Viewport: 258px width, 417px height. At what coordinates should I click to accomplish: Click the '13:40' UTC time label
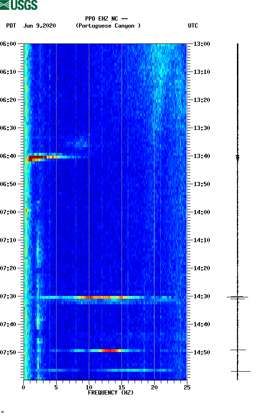click(x=201, y=156)
